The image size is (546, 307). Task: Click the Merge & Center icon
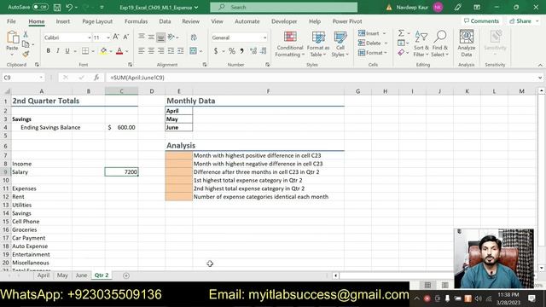pos(194,51)
